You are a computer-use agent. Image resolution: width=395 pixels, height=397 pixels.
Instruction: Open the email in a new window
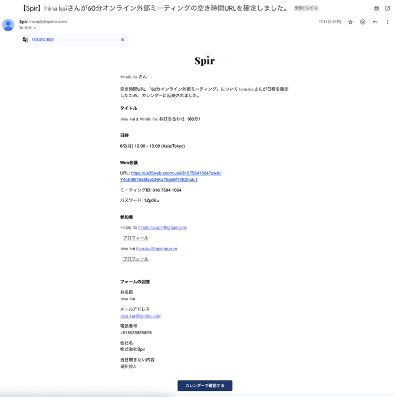pos(387,8)
